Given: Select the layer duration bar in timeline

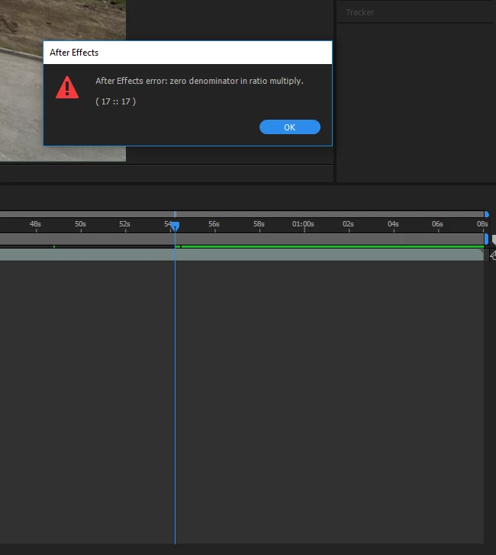Looking at the screenshot, I should pyautogui.click(x=242, y=255).
